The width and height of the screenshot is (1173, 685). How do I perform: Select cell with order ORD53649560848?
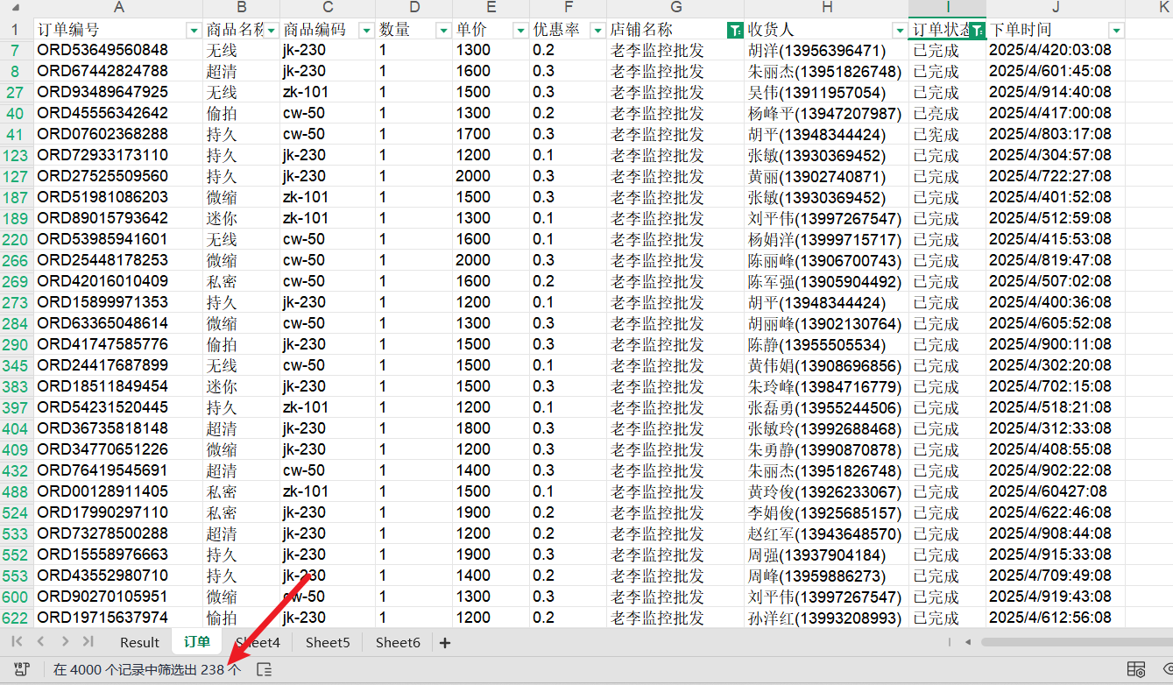point(102,51)
